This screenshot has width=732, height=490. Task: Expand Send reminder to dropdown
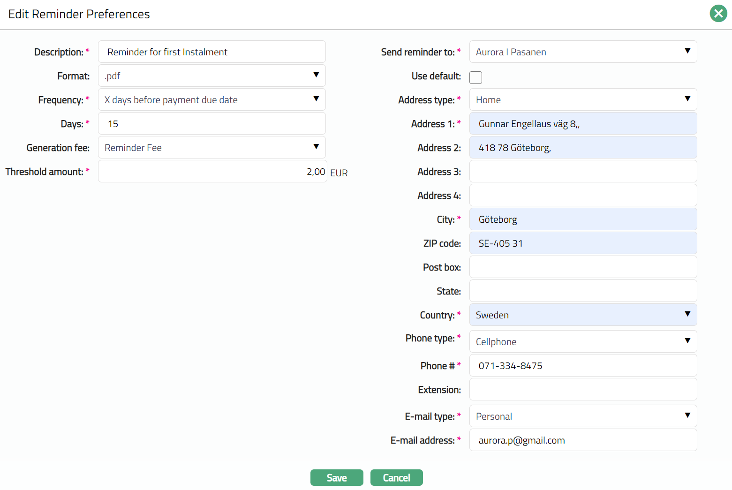582,52
